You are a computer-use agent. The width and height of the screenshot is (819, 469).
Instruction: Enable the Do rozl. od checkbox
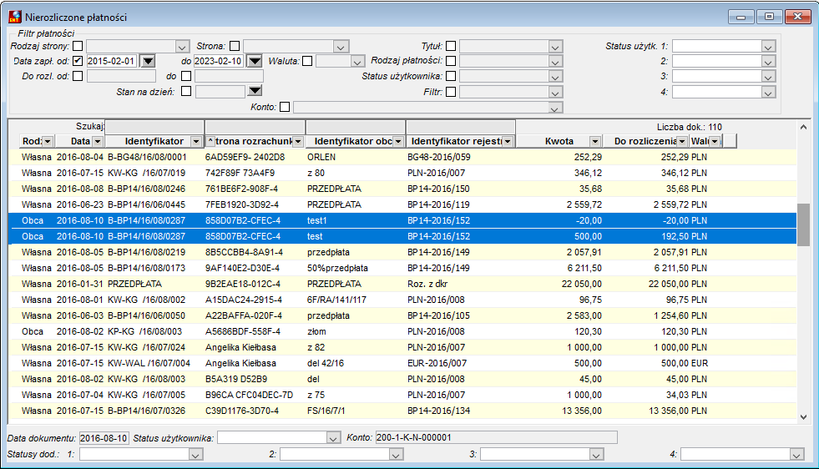coord(78,76)
